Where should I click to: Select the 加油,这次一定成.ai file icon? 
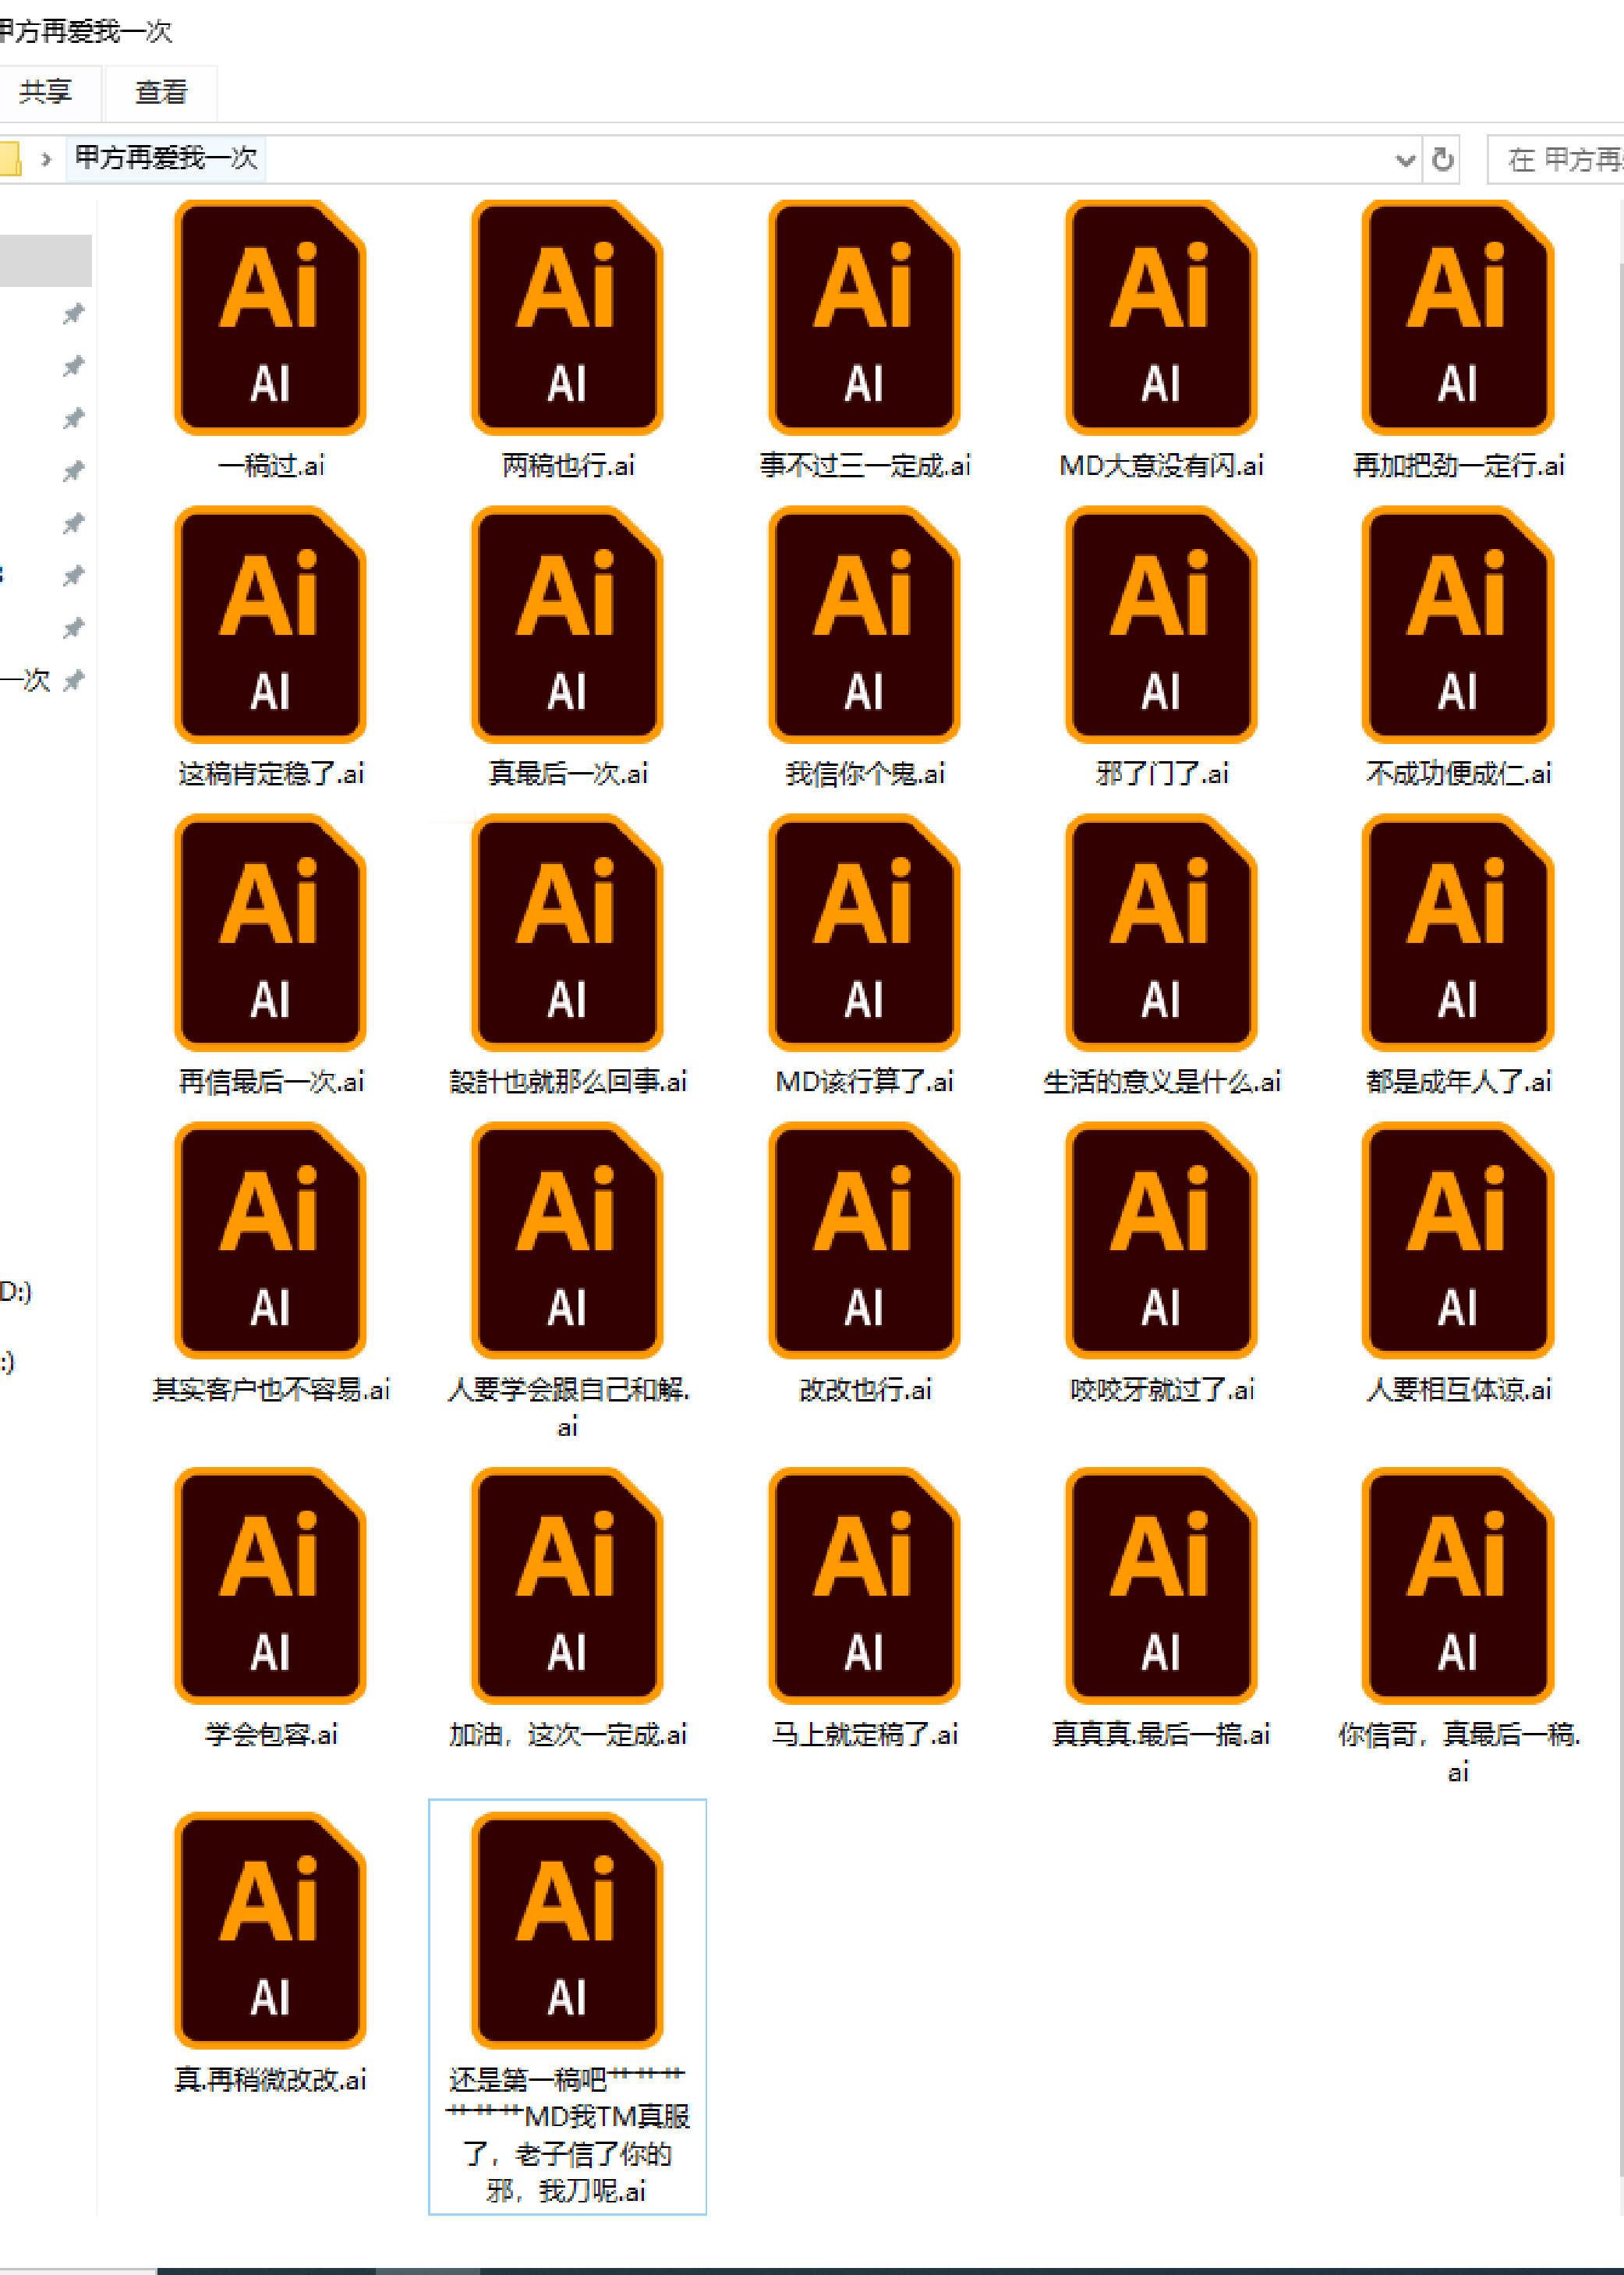pyautogui.click(x=567, y=1586)
